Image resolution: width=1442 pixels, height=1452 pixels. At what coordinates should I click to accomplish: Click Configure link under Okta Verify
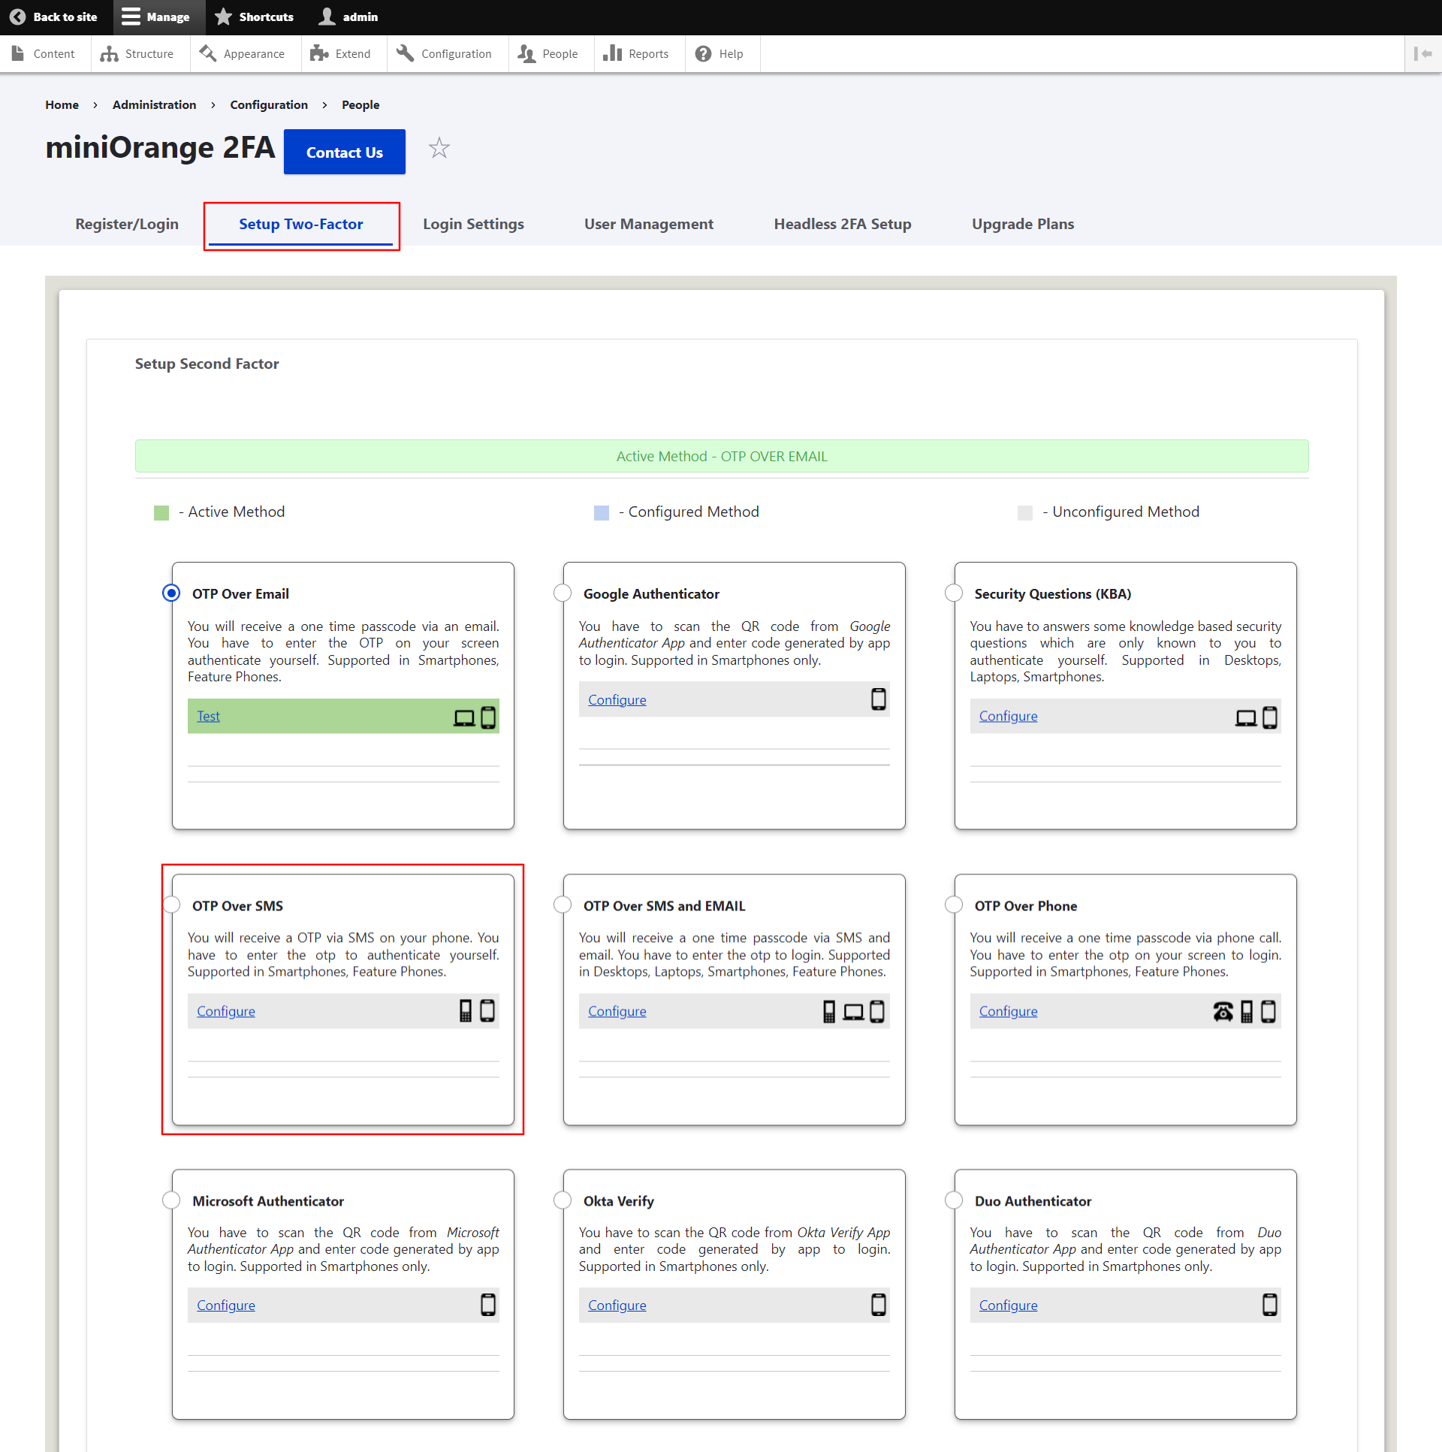tap(617, 1306)
